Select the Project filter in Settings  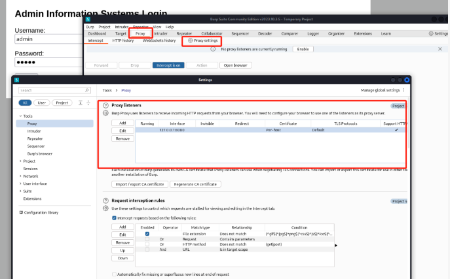click(x=62, y=103)
